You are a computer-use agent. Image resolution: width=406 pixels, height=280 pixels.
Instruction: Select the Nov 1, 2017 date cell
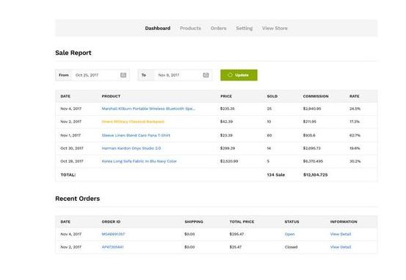(70, 135)
